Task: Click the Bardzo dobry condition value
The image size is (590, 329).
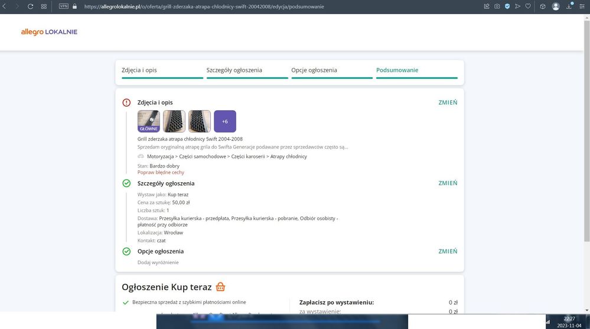Action: (164, 166)
